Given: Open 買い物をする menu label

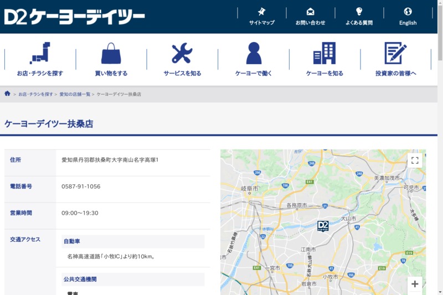Looking at the screenshot, I should click(x=111, y=74).
